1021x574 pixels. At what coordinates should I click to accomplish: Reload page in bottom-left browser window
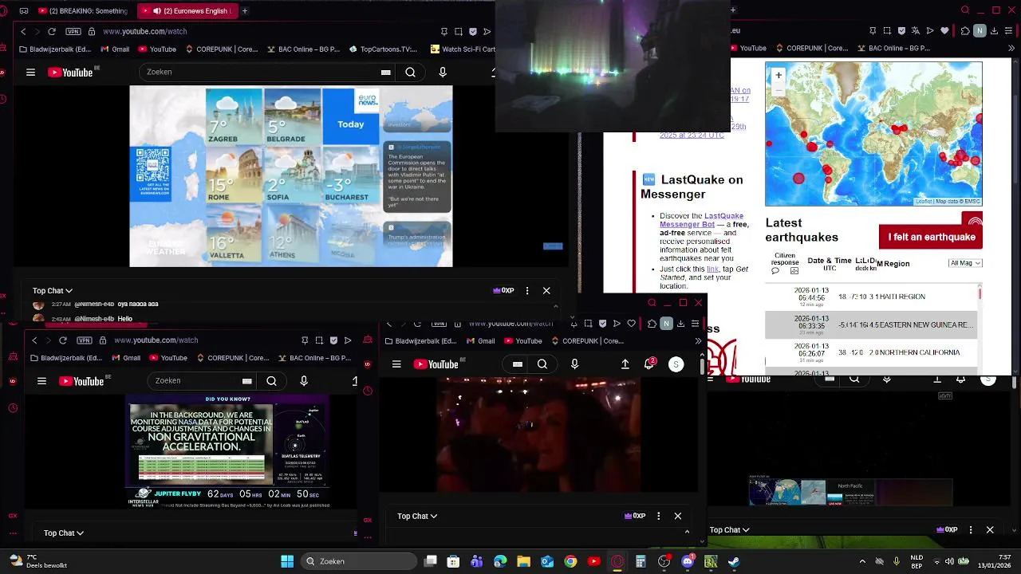63,340
